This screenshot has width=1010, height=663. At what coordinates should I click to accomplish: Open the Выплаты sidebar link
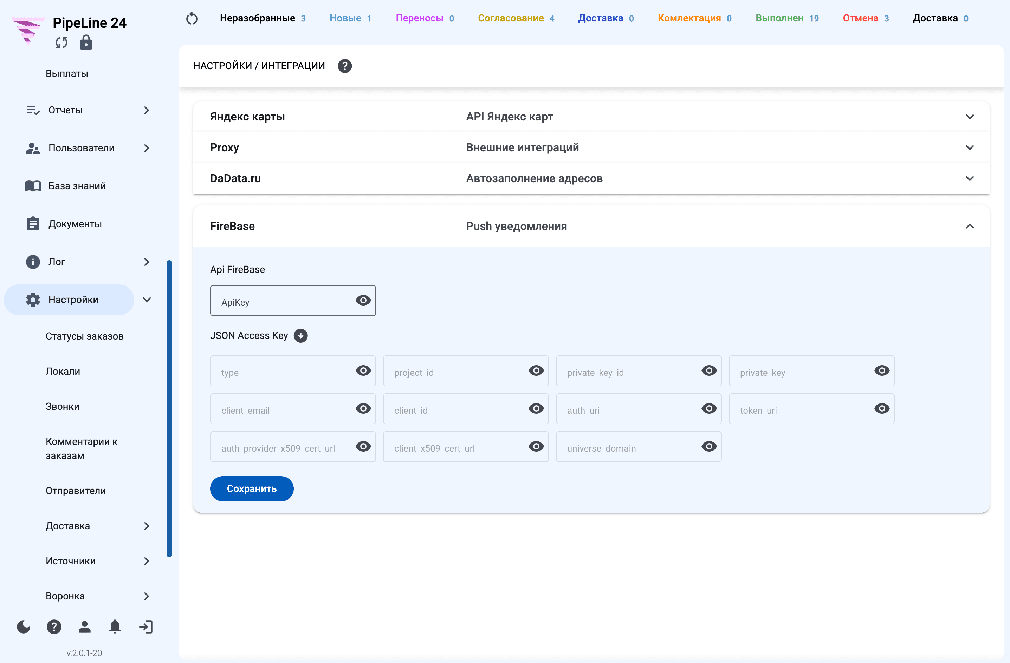pos(67,73)
